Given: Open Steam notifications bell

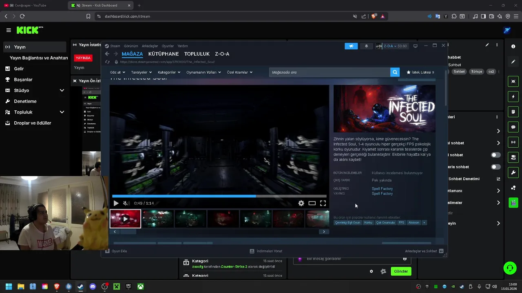Looking at the screenshot, I should (x=366, y=46).
